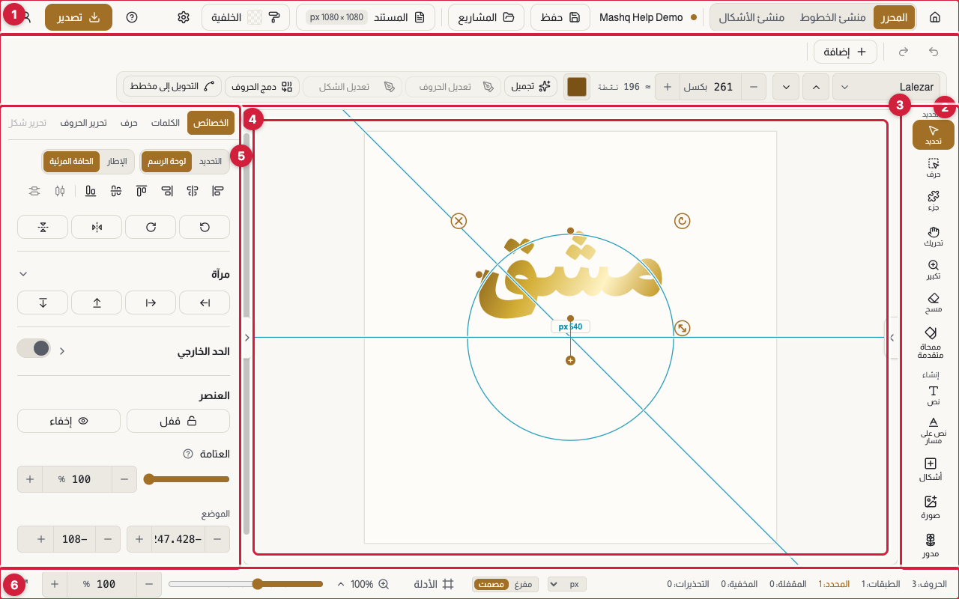Mirror to the right arrow button

coord(151,302)
